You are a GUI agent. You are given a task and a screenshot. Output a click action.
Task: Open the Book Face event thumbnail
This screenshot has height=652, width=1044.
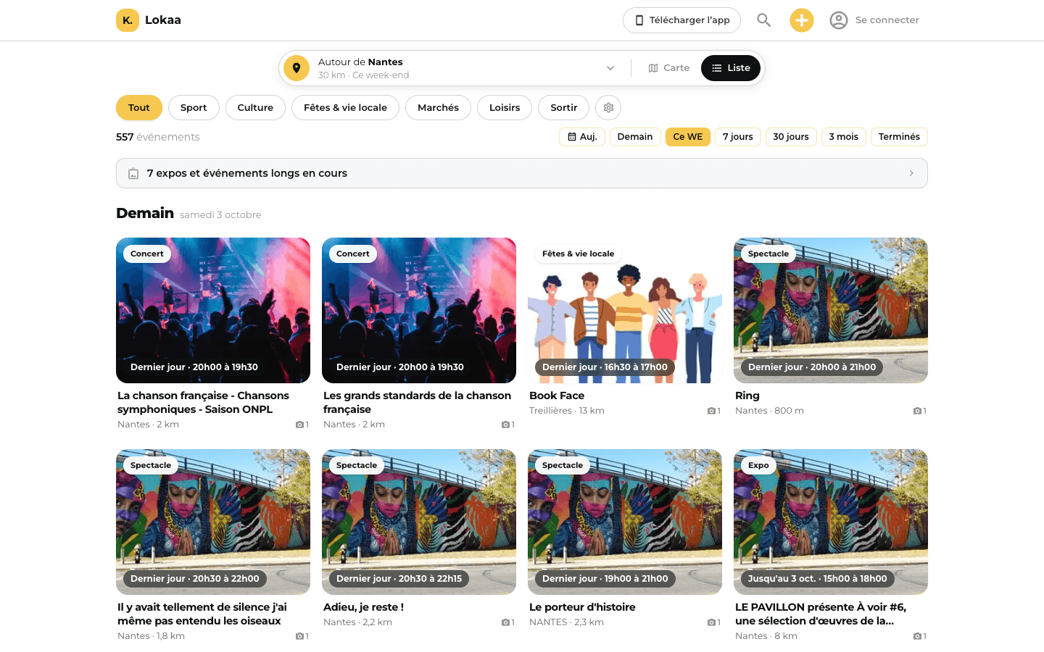pyautogui.click(x=625, y=310)
